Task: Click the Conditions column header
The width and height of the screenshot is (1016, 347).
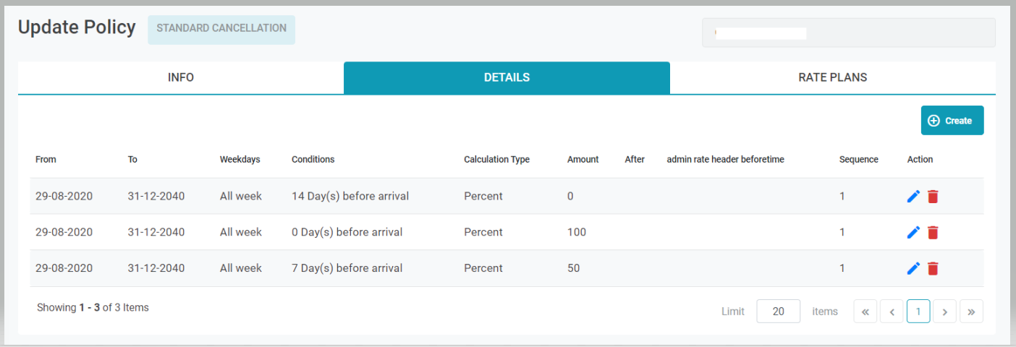Action: point(313,160)
